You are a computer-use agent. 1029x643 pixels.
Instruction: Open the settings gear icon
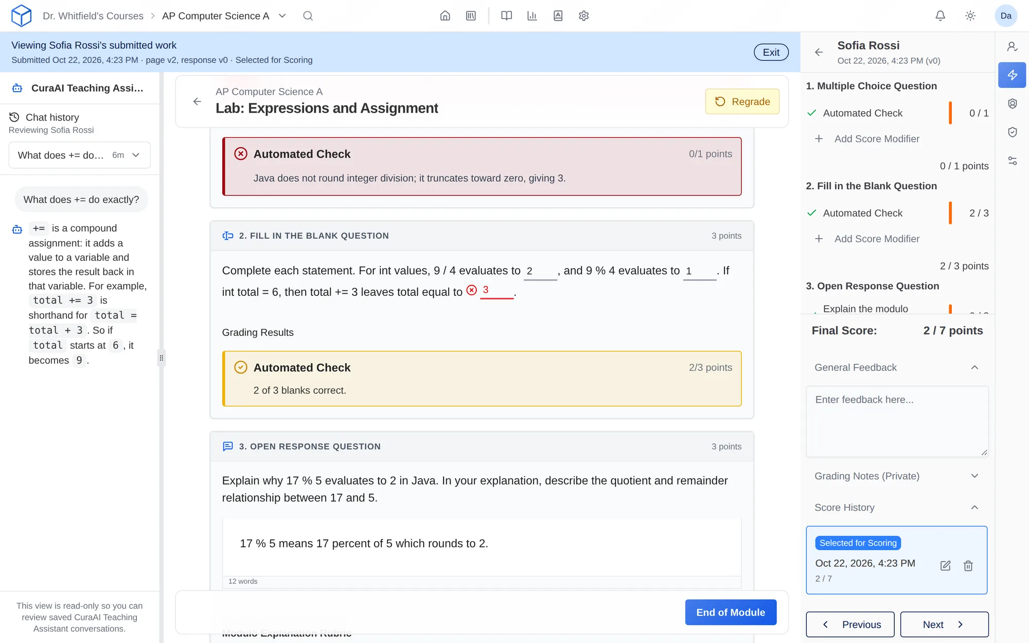[x=583, y=16]
